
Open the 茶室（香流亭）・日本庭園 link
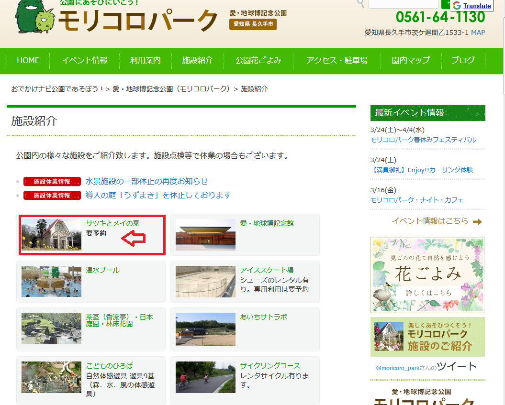(120, 320)
